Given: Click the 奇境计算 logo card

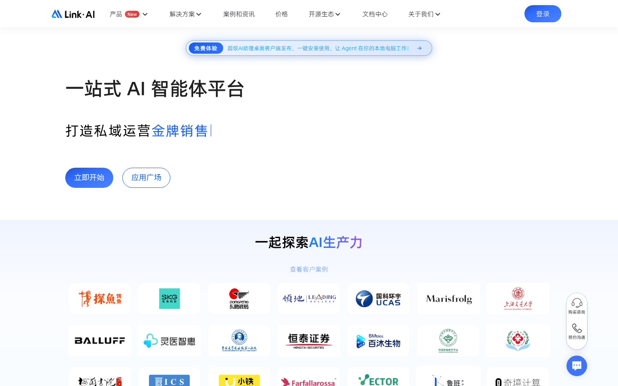Looking at the screenshot, I should point(518,377).
